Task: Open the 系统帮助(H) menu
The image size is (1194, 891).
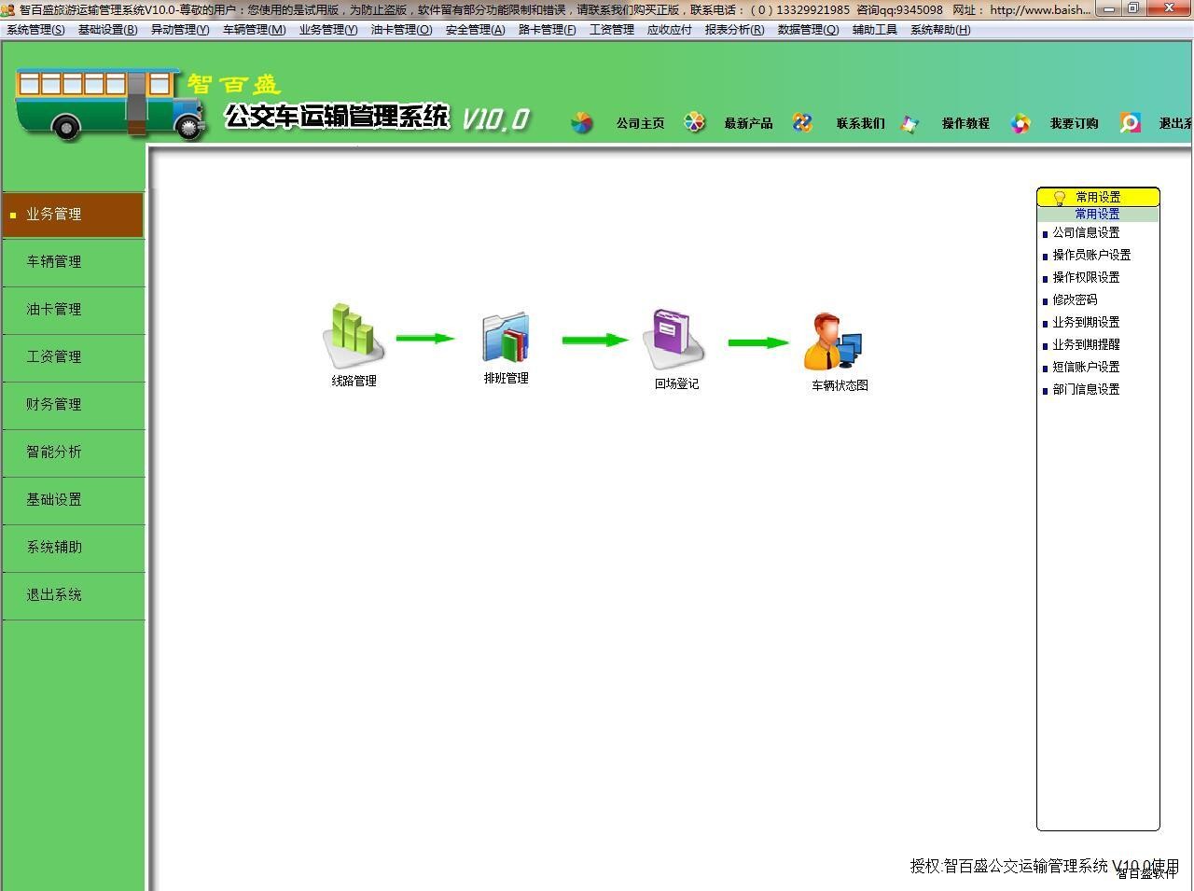Action: [940, 30]
